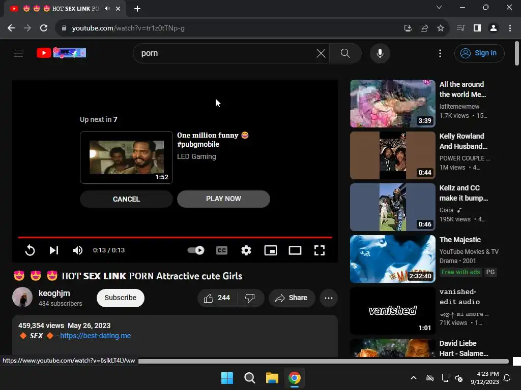The width and height of the screenshot is (521, 390).
Task: Open a new browser tab
Action: (x=137, y=9)
